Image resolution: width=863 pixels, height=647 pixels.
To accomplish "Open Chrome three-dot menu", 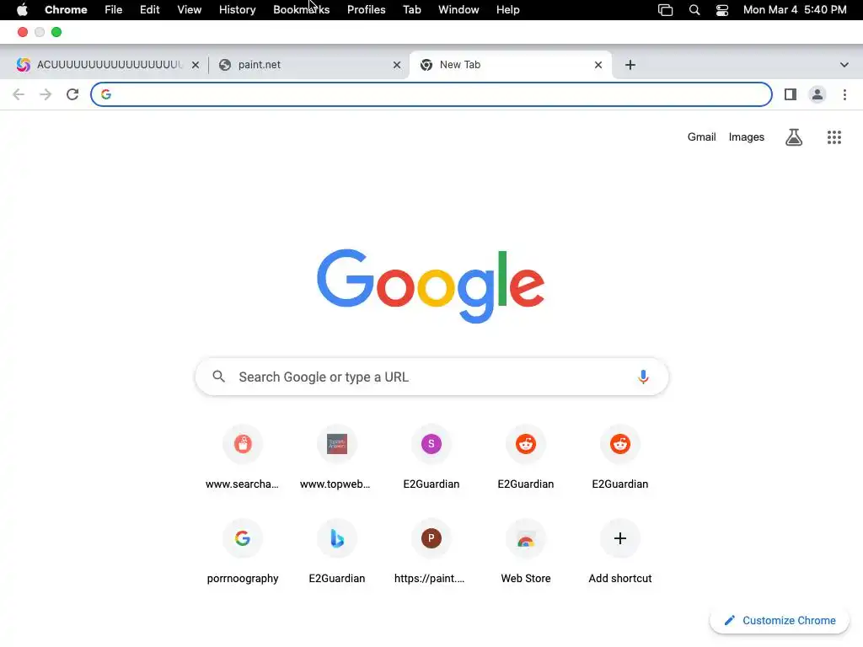I will pos(844,94).
